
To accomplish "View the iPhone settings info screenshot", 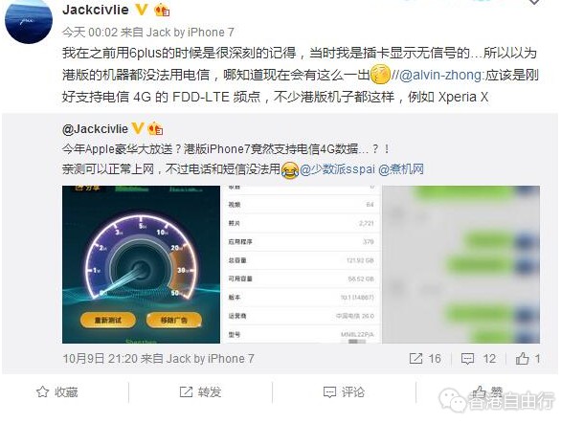I will pyautogui.click(x=301, y=264).
